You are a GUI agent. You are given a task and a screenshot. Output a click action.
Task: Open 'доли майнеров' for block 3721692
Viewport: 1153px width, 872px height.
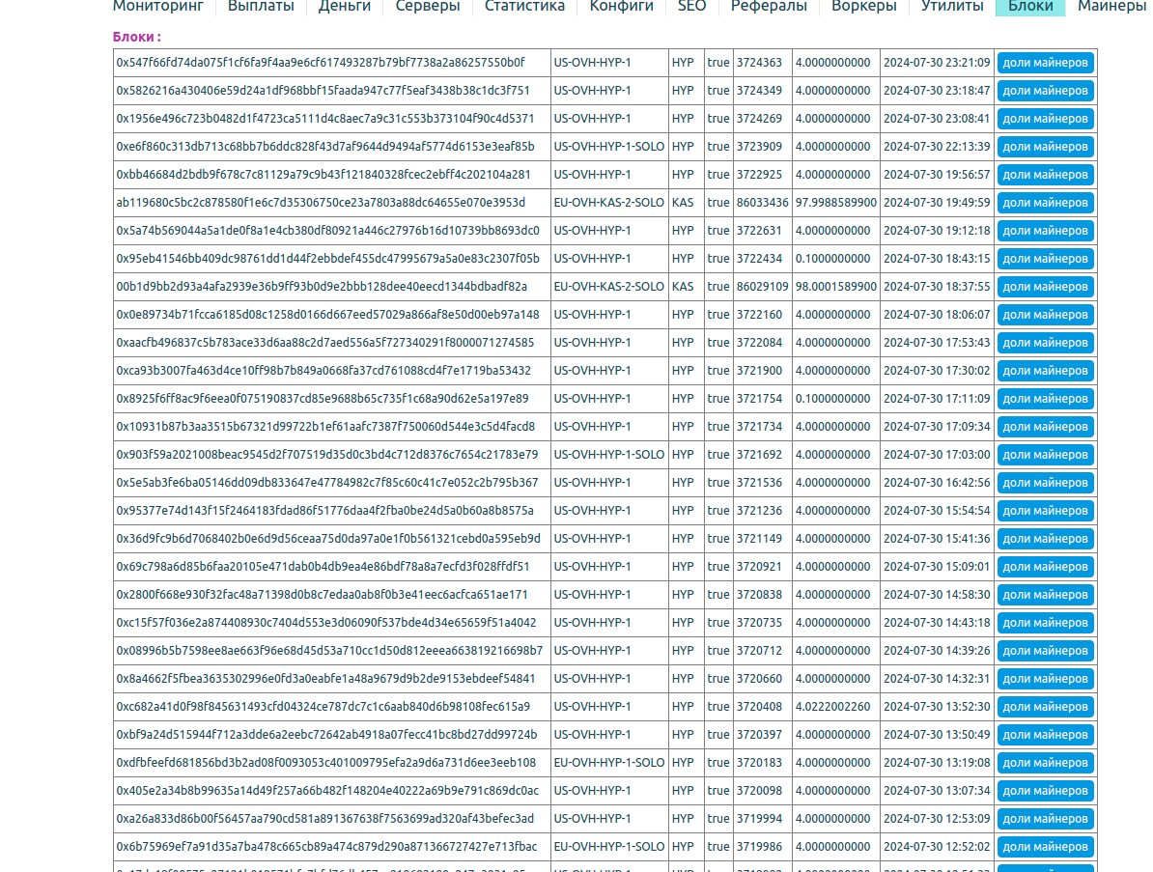pos(1045,455)
